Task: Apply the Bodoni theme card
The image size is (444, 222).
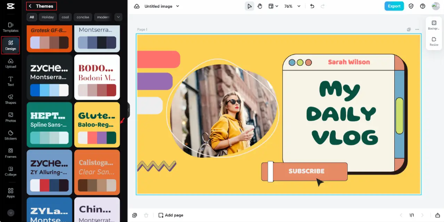Action: (97, 77)
